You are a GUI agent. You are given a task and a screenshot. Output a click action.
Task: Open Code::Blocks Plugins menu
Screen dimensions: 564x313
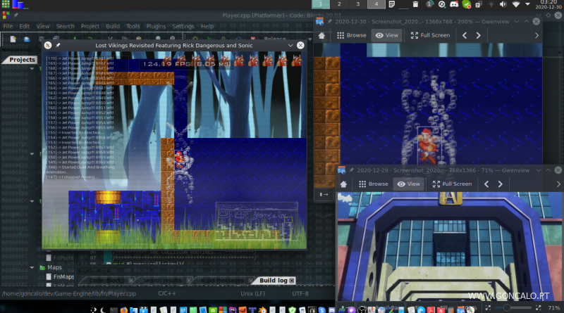click(156, 26)
